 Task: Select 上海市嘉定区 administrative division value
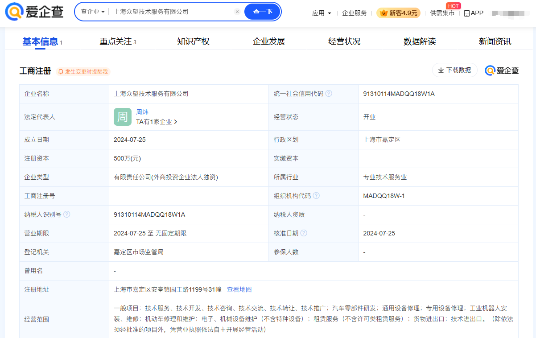click(382, 140)
